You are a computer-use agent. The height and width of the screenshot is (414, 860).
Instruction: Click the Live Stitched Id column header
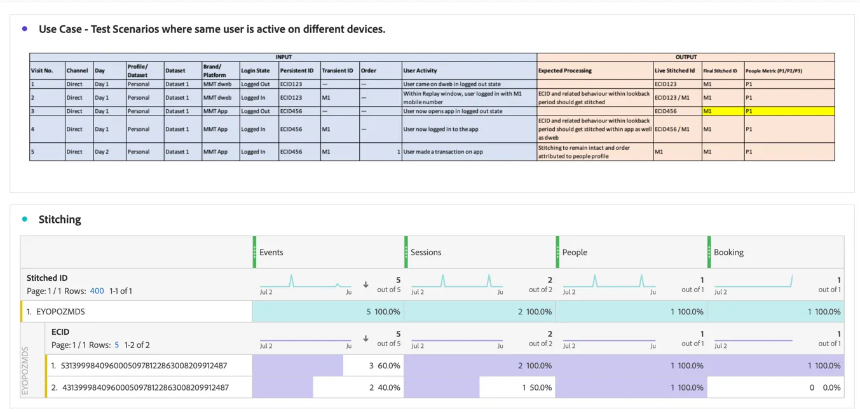coord(678,70)
